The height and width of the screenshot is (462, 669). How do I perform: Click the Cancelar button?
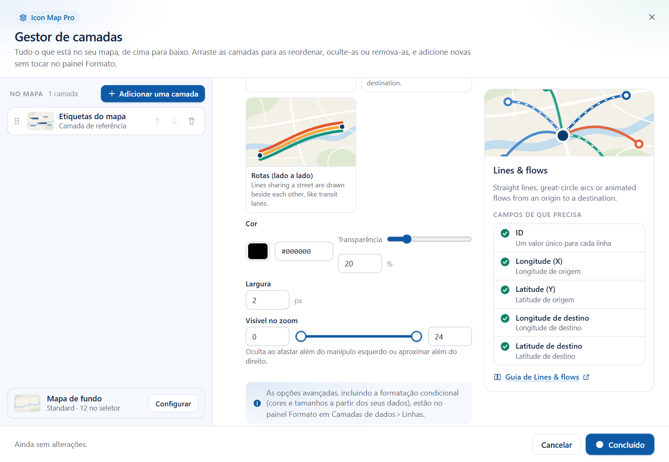click(556, 444)
